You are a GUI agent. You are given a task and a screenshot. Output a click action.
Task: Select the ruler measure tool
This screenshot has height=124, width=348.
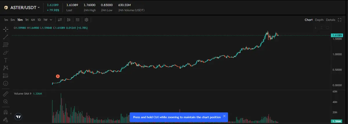click(x=6, y=94)
